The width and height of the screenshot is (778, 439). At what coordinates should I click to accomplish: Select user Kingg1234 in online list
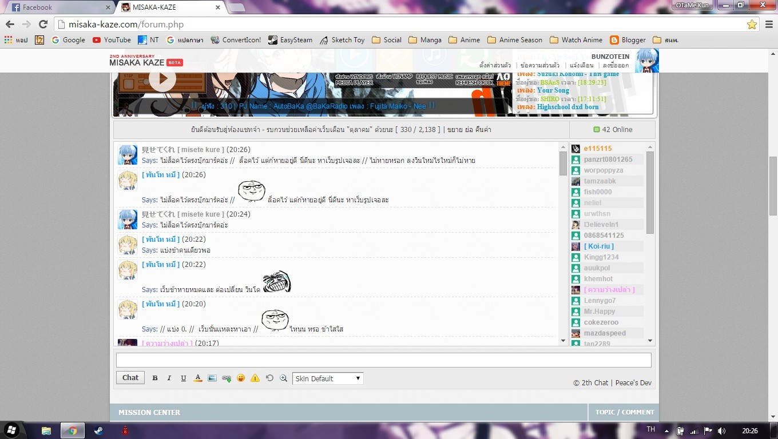tap(601, 257)
